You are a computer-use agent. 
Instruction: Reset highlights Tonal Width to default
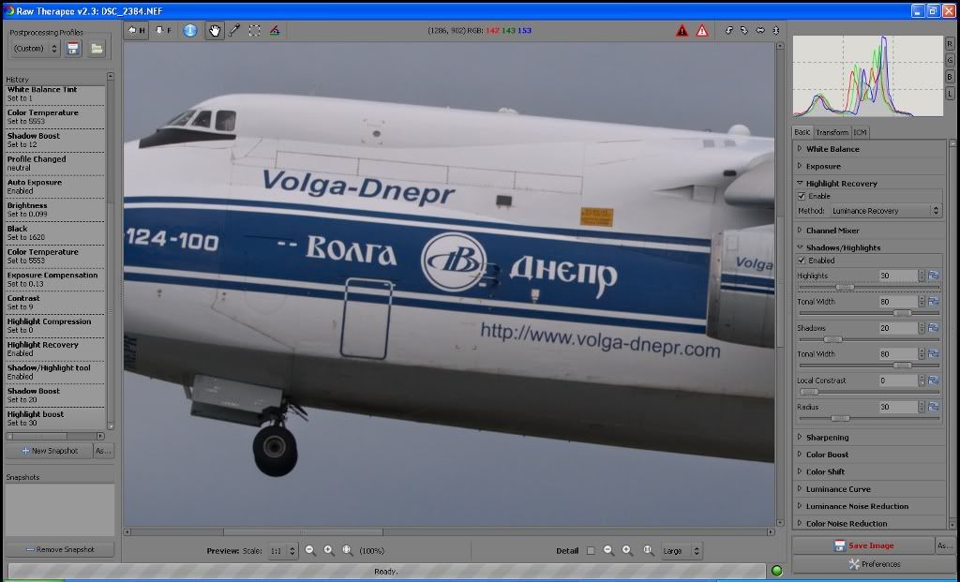point(933,302)
